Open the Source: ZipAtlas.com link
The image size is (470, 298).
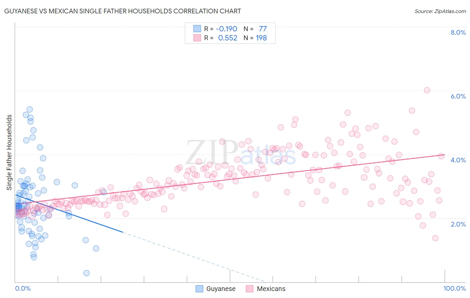point(440,11)
